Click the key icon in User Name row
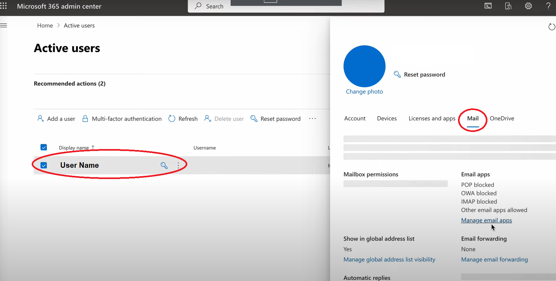Image resolution: width=556 pixels, height=281 pixels. pos(164,165)
